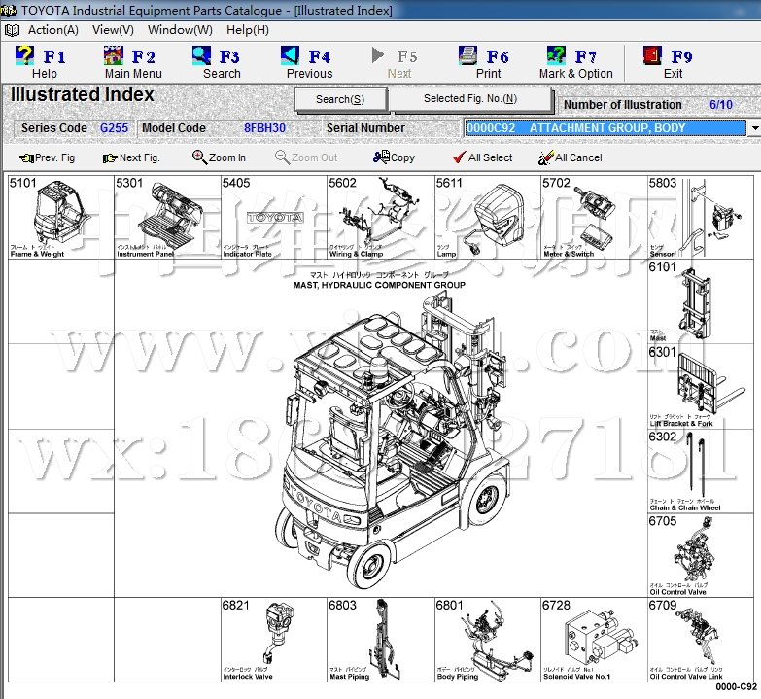This screenshot has height=699, width=761.
Task: Open F7 Mark & Option
Action: point(557,56)
